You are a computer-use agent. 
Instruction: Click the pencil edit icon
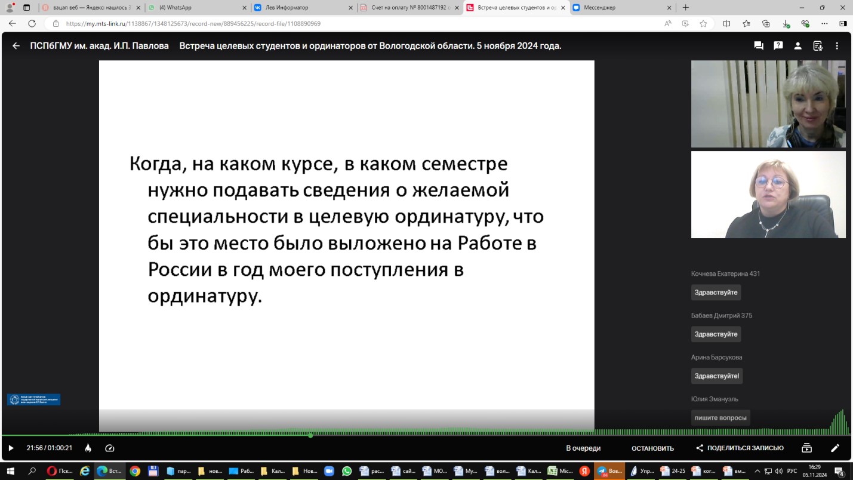pyautogui.click(x=835, y=448)
